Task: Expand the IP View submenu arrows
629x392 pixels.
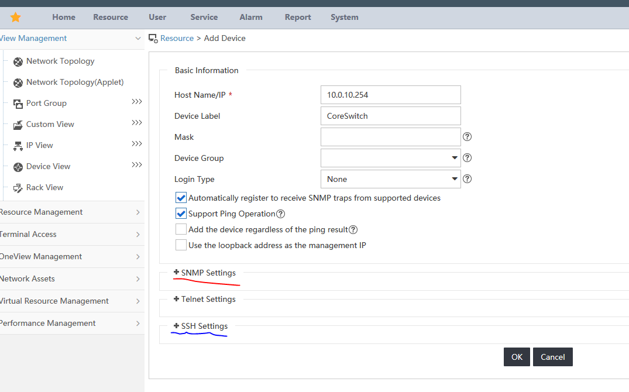Action: click(137, 144)
